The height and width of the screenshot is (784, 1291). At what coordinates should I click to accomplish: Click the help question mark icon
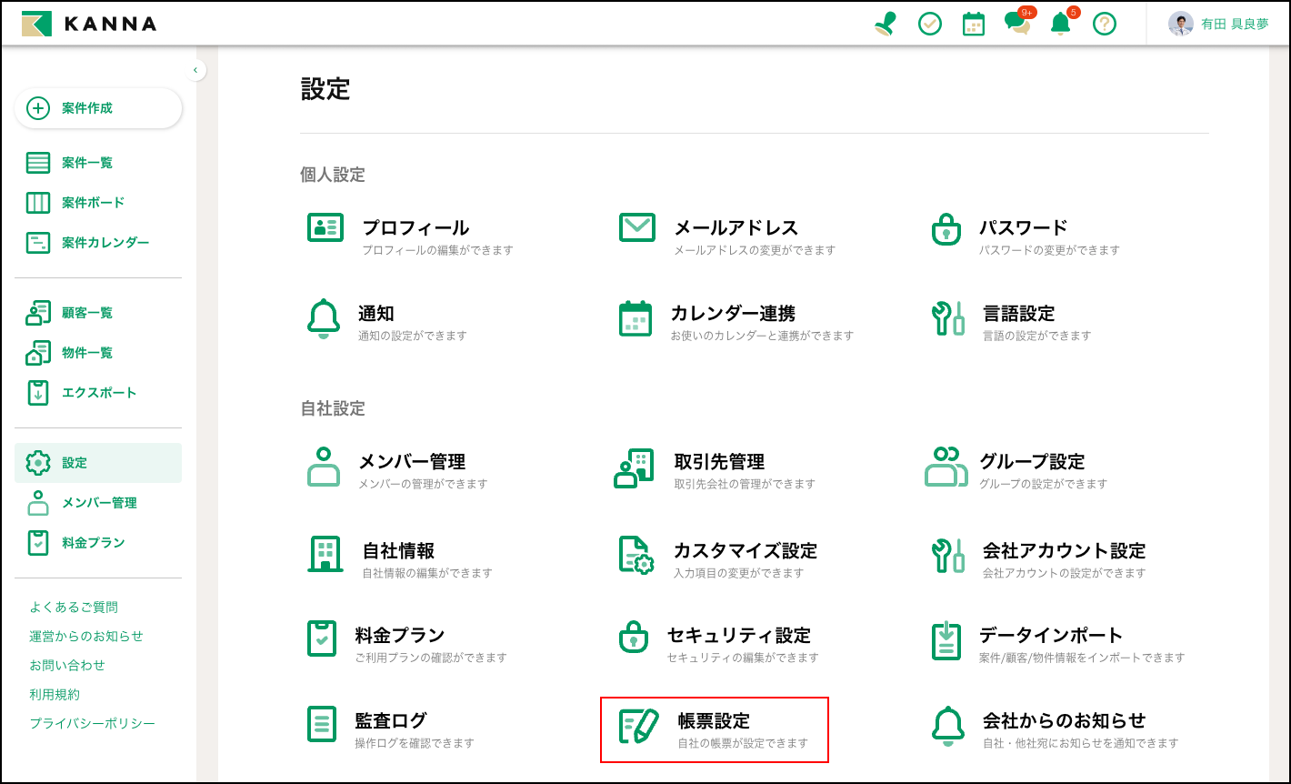(x=1104, y=24)
